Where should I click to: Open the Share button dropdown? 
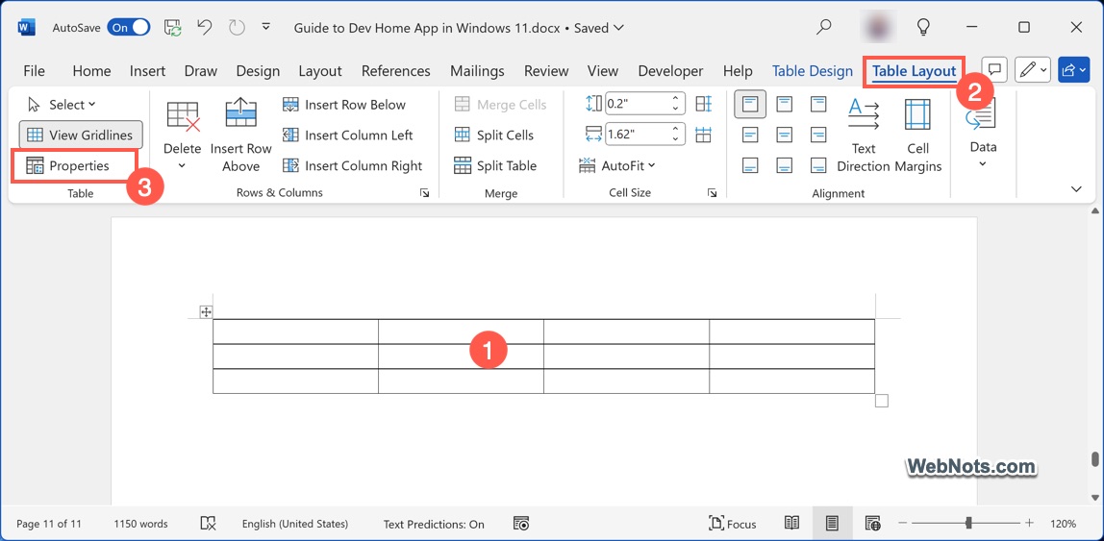pyautogui.click(x=1074, y=69)
